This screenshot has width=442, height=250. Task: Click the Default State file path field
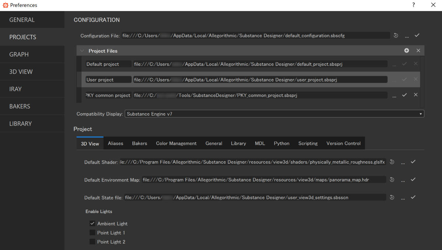255,197
